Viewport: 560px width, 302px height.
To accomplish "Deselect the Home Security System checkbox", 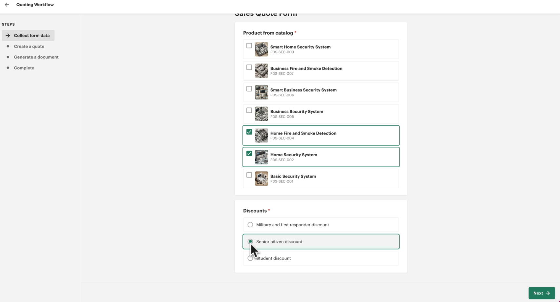I will pyautogui.click(x=249, y=153).
